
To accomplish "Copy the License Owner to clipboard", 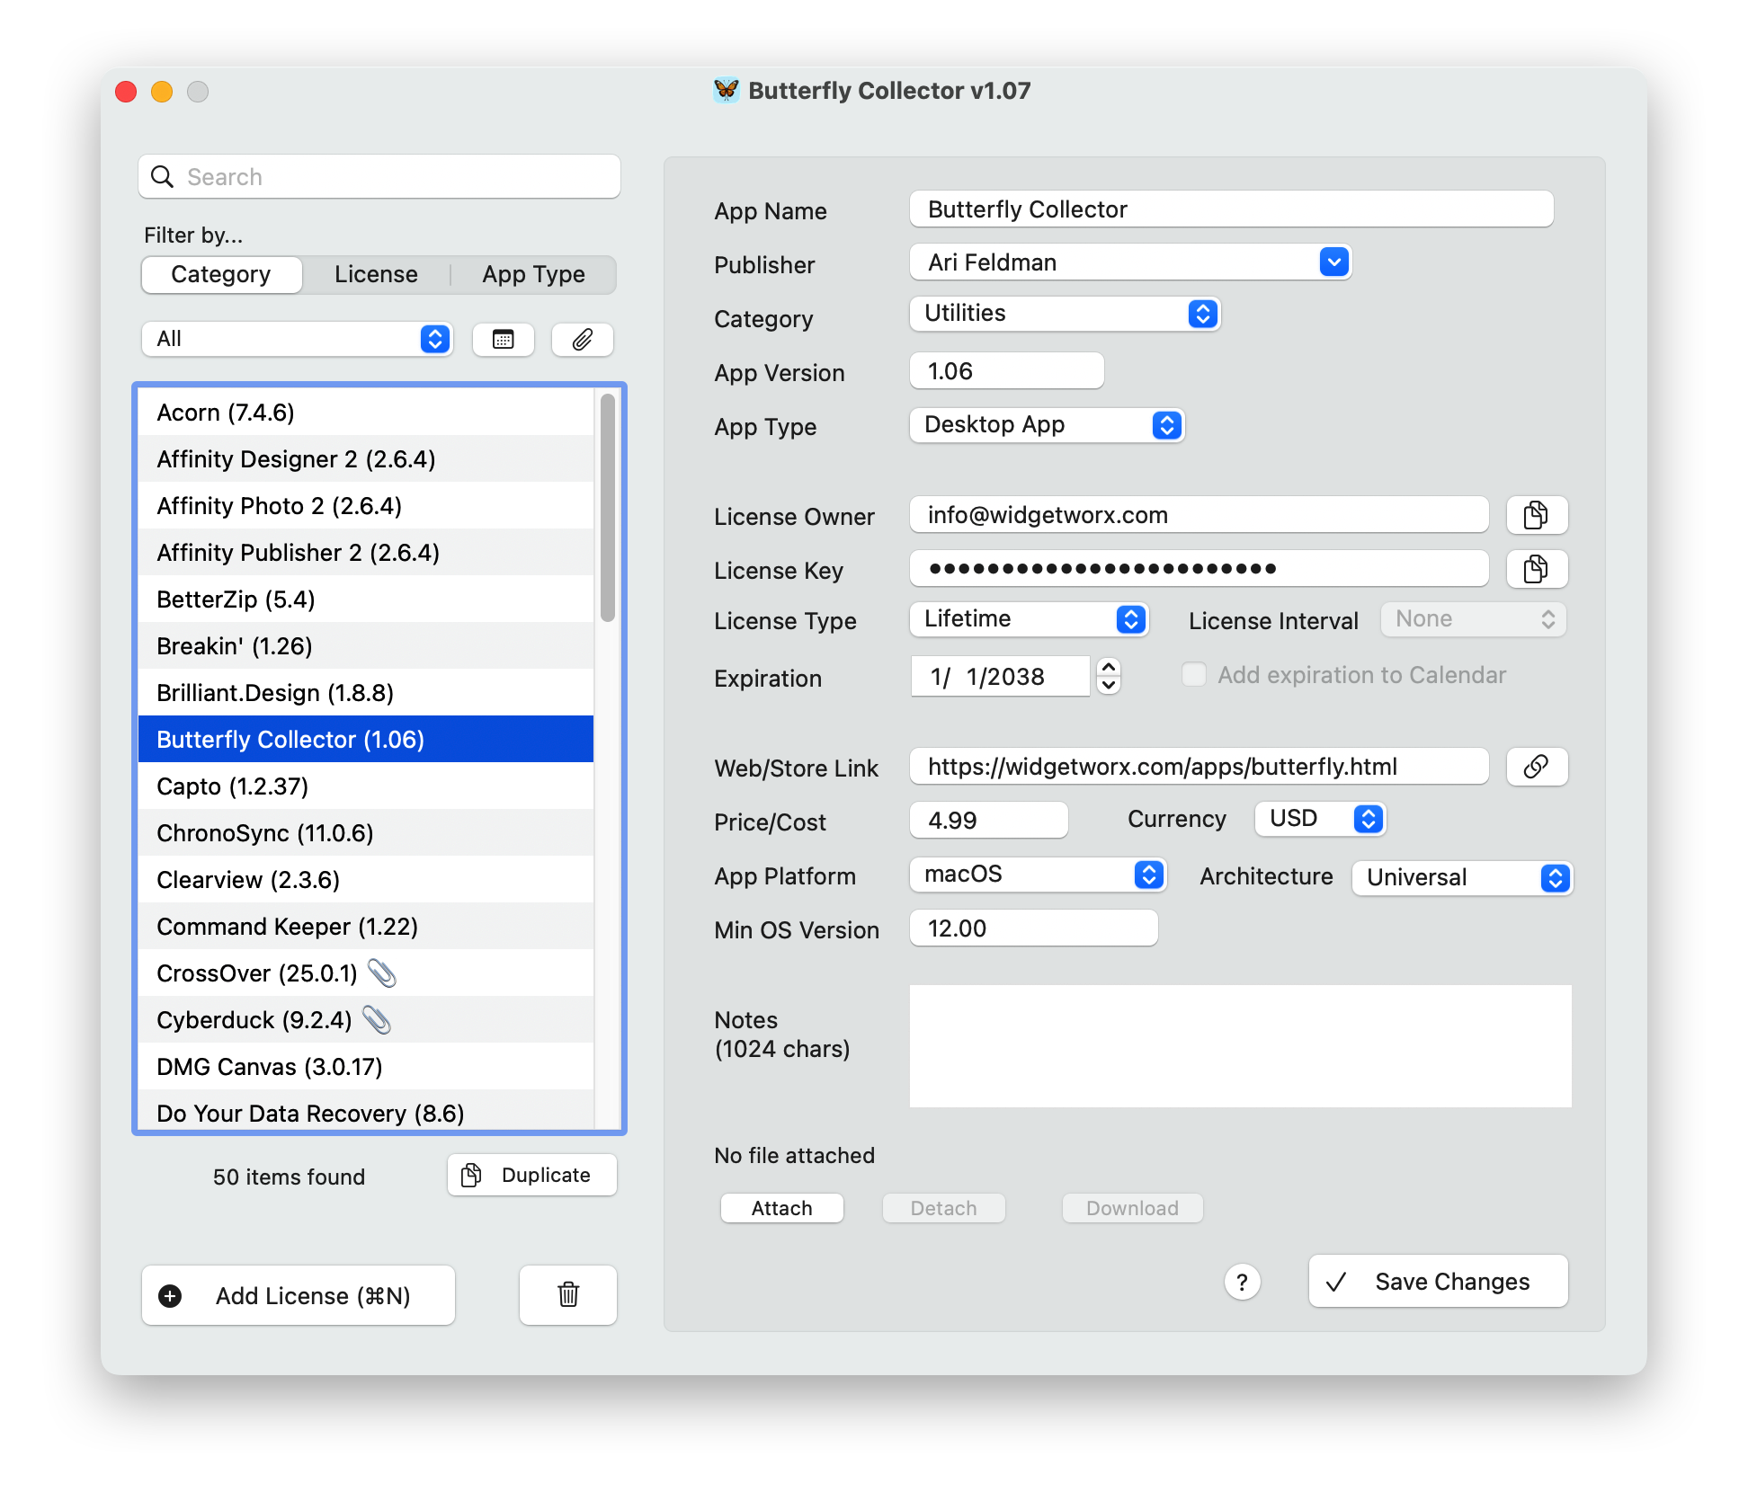I will (1536, 515).
